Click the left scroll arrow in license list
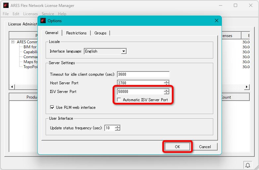Viewport: 259px width, 170px height. coord(12,87)
